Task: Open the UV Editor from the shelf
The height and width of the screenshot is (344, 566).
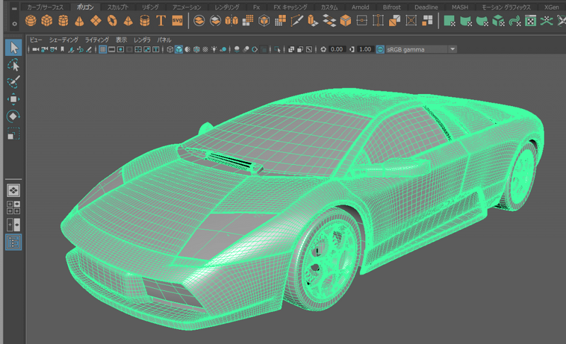Action: (530, 21)
